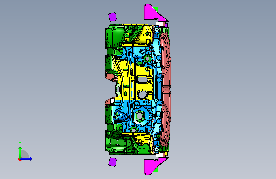Select the gray arc plane of the triad

click(25, 154)
